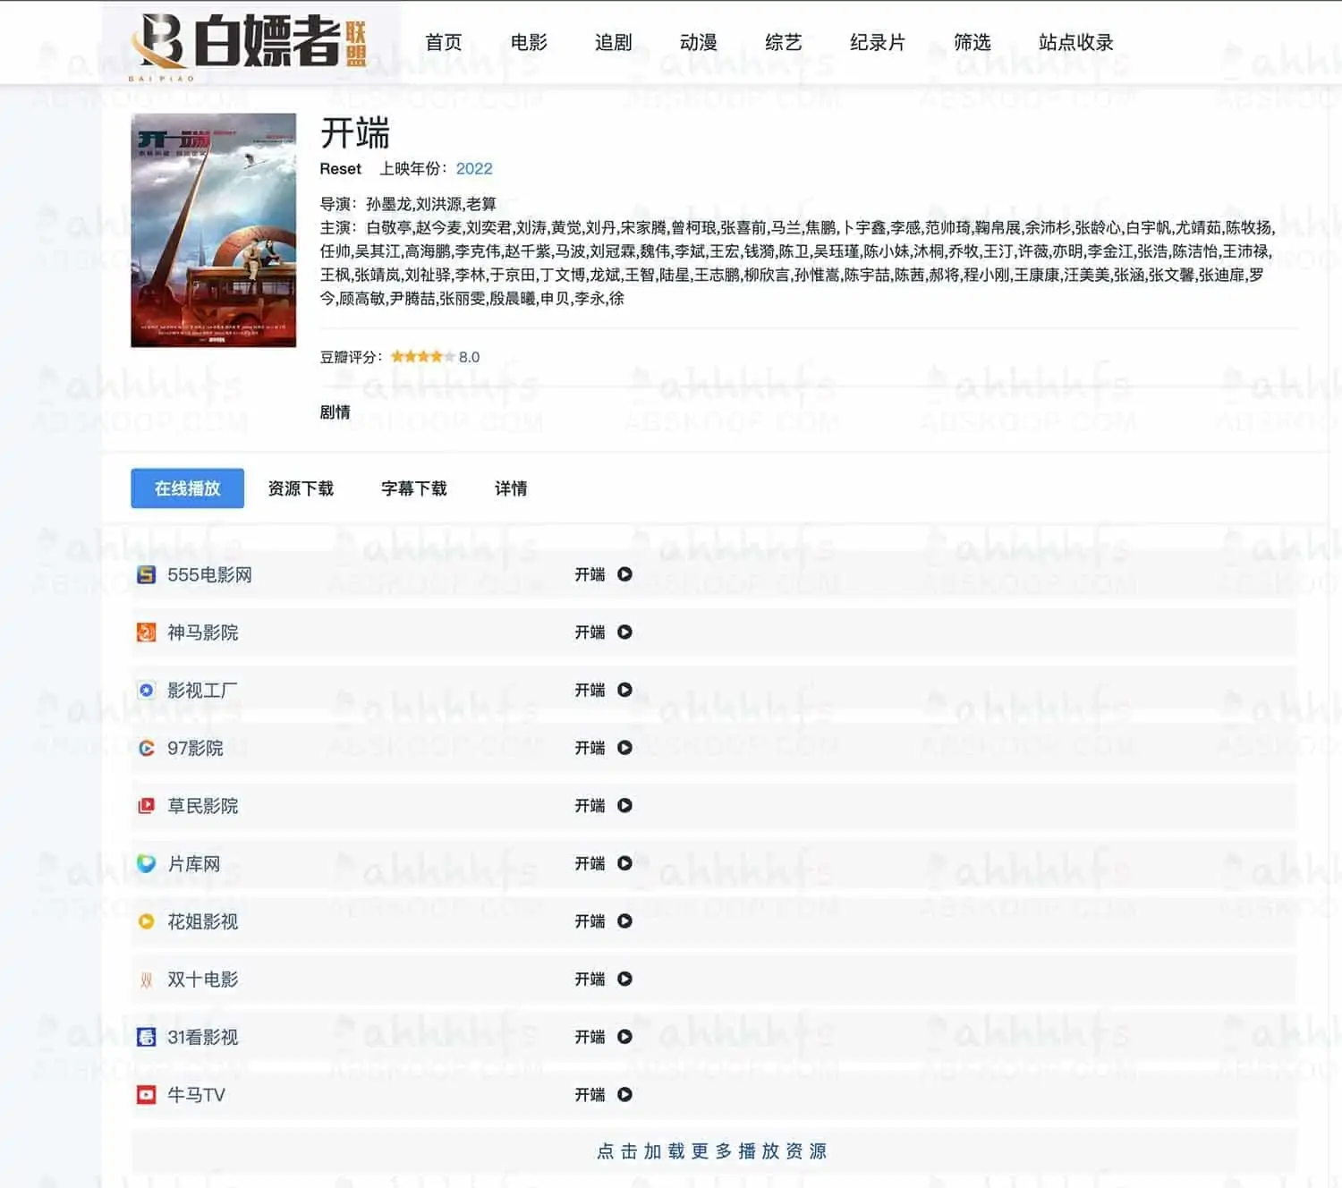
Task: Load more playback sources
Action: tap(711, 1151)
